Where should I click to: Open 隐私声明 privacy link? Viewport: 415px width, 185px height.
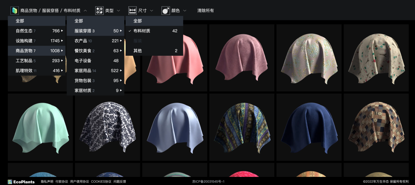pyautogui.click(x=47, y=182)
